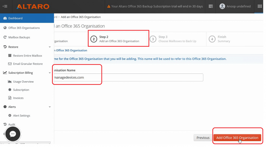Click the Dashboard palette icon
The height and width of the screenshot is (147, 266).
click(5, 18)
